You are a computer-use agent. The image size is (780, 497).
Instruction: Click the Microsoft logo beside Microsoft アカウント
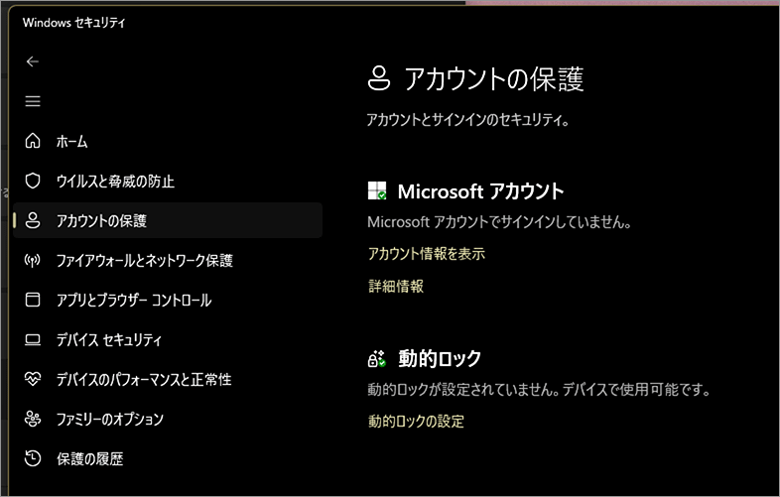click(x=377, y=190)
